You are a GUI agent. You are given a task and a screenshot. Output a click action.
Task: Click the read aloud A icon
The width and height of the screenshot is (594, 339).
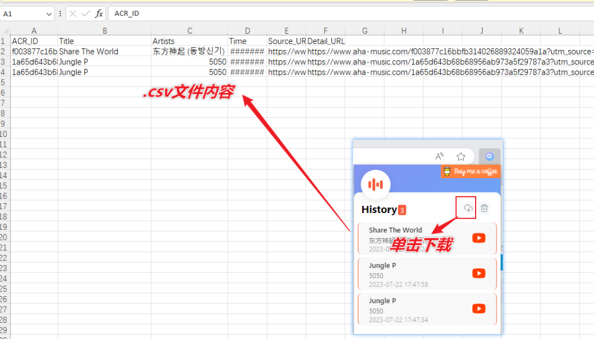(x=439, y=156)
